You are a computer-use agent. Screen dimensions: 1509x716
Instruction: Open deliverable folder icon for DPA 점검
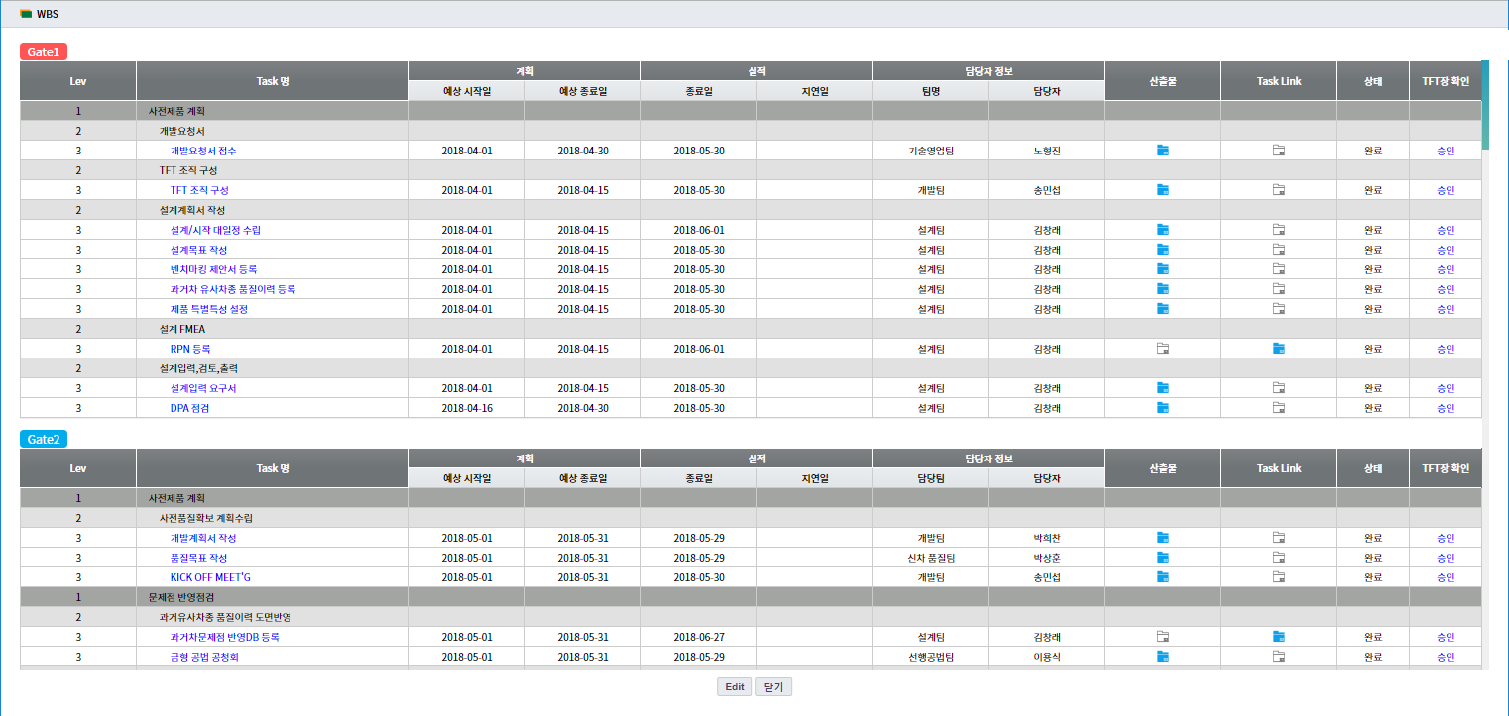click(x=1163, y=408)
